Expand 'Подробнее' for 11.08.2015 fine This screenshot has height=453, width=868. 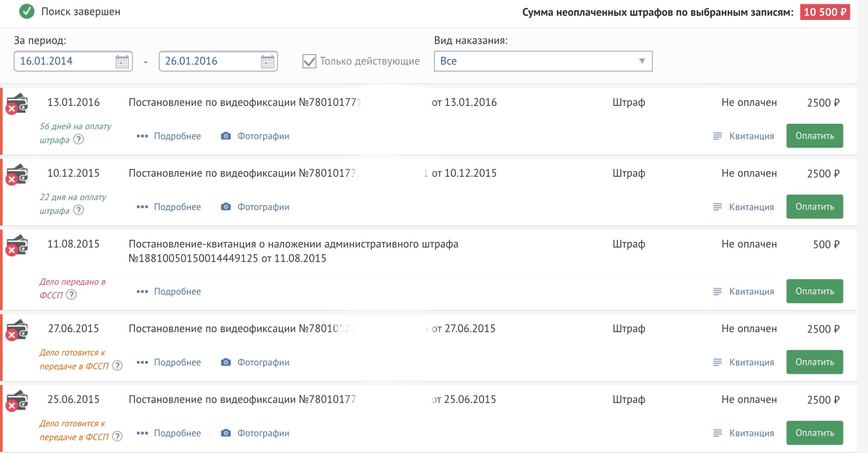(177, 292)
